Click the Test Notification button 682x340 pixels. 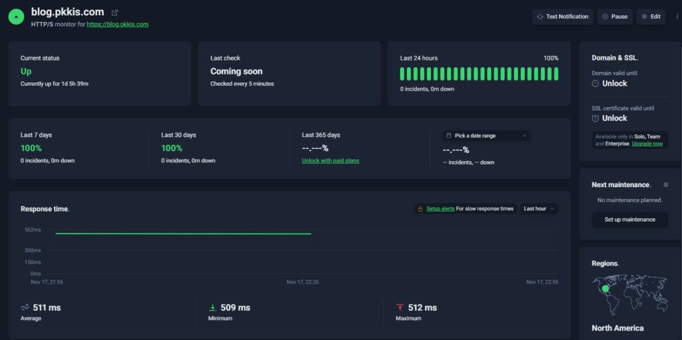click(563, 17)
